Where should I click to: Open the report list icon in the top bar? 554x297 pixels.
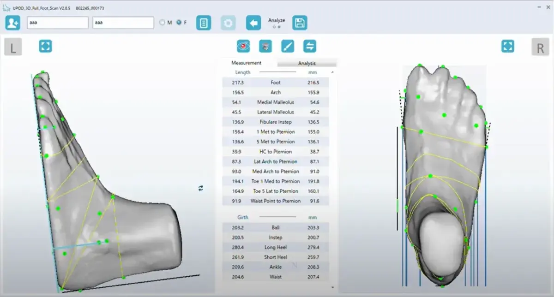204,22
